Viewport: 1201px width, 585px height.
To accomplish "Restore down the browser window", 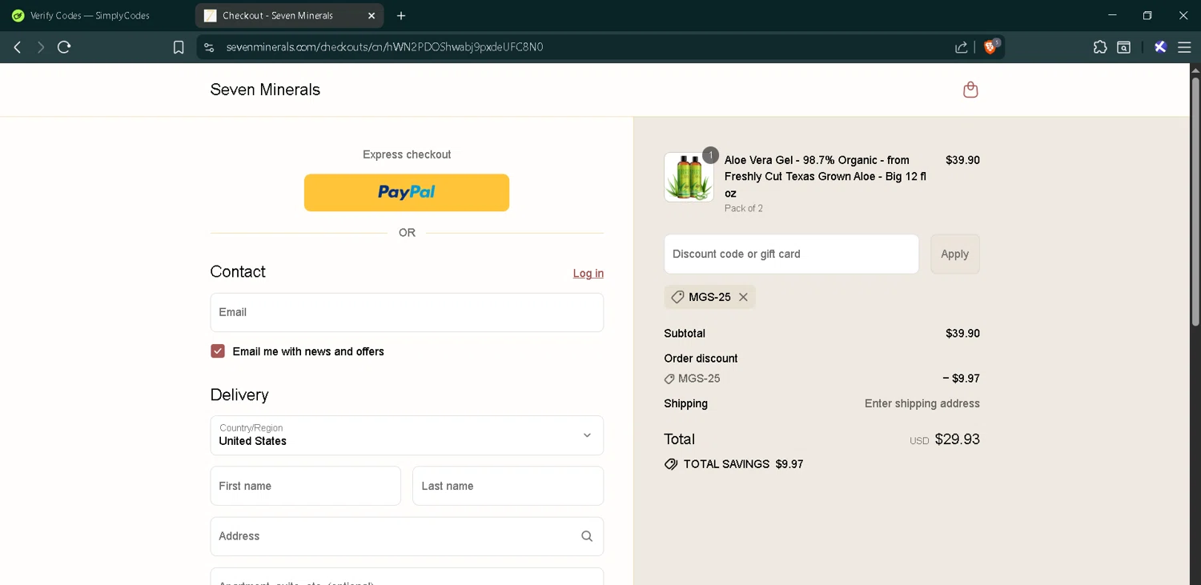I will click(x=1147, y=15).
